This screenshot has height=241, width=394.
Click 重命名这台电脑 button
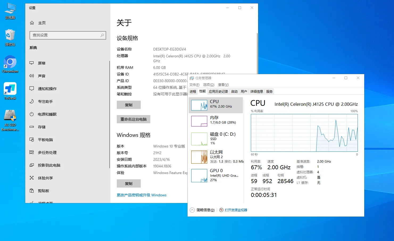134,119
